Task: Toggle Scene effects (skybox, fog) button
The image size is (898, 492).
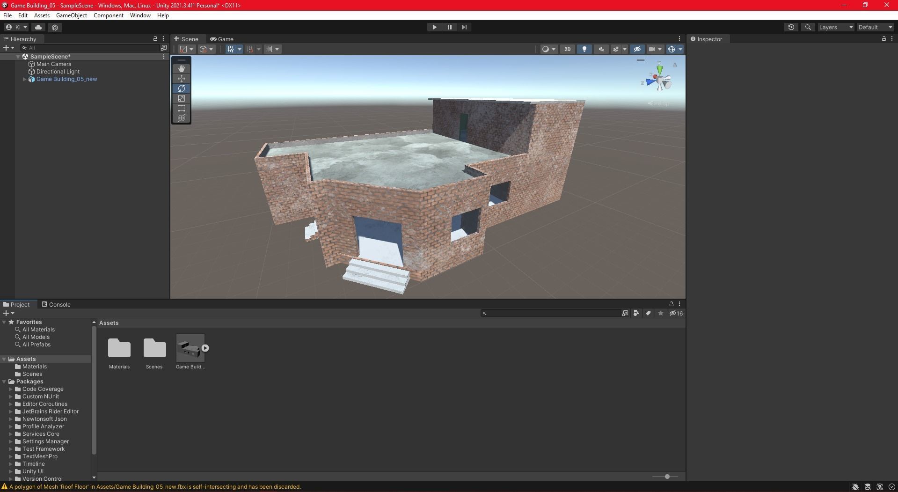Action: [616, 49]
